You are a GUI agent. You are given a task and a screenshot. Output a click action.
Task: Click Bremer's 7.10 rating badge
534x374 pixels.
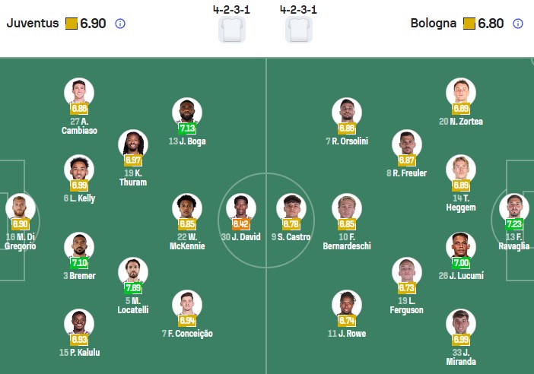(79, 263)
